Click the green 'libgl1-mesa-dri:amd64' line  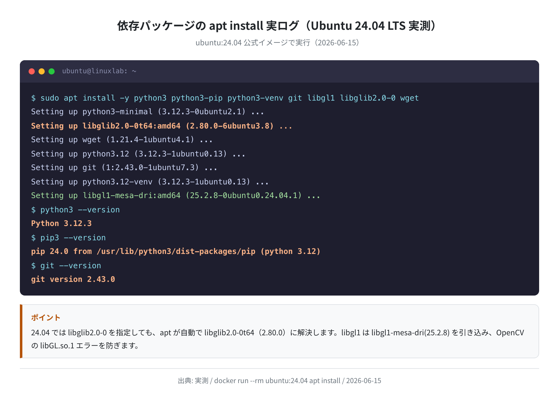click(175, 196)
